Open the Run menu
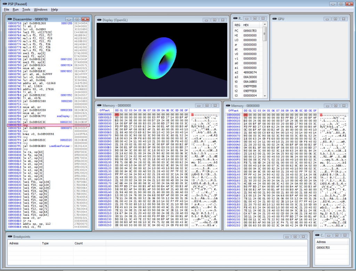The image size is (356, 271). [x=16, y=10]
